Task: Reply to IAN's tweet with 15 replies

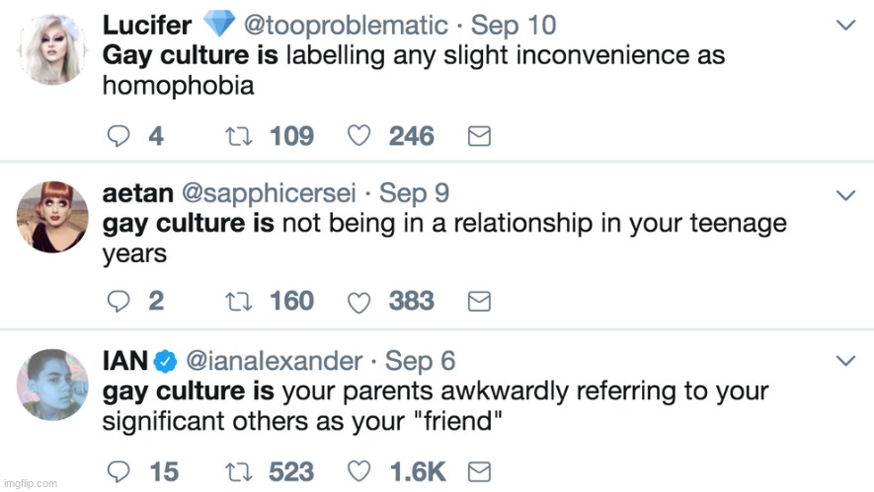Action: 119,472
